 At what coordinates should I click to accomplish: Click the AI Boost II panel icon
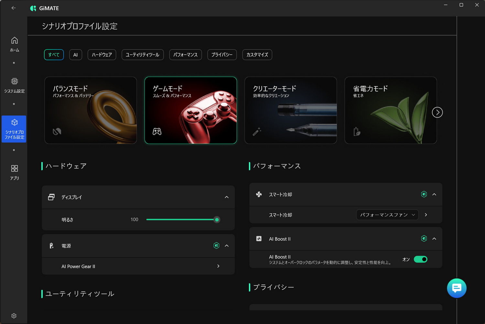[x=259, y=239]
